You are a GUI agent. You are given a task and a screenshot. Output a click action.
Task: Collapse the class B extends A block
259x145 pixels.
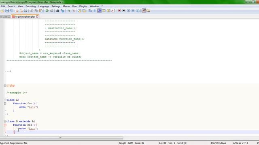click(5, 121)
